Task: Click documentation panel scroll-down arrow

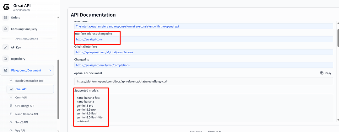Action: (338, 120)
